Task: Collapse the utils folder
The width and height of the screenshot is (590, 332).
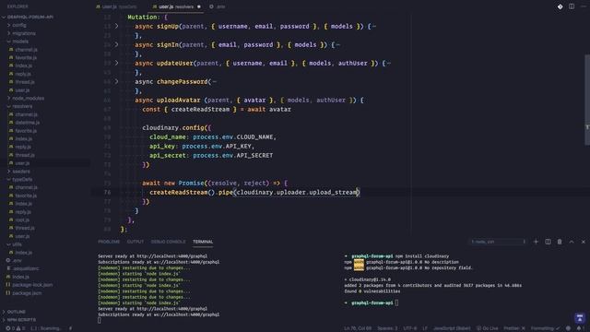Action: pyautogui.click(x=15, y=244)
